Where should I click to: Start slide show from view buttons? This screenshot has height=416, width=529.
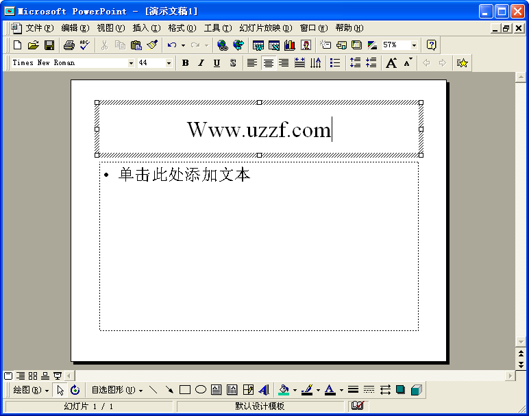point(58,376)
